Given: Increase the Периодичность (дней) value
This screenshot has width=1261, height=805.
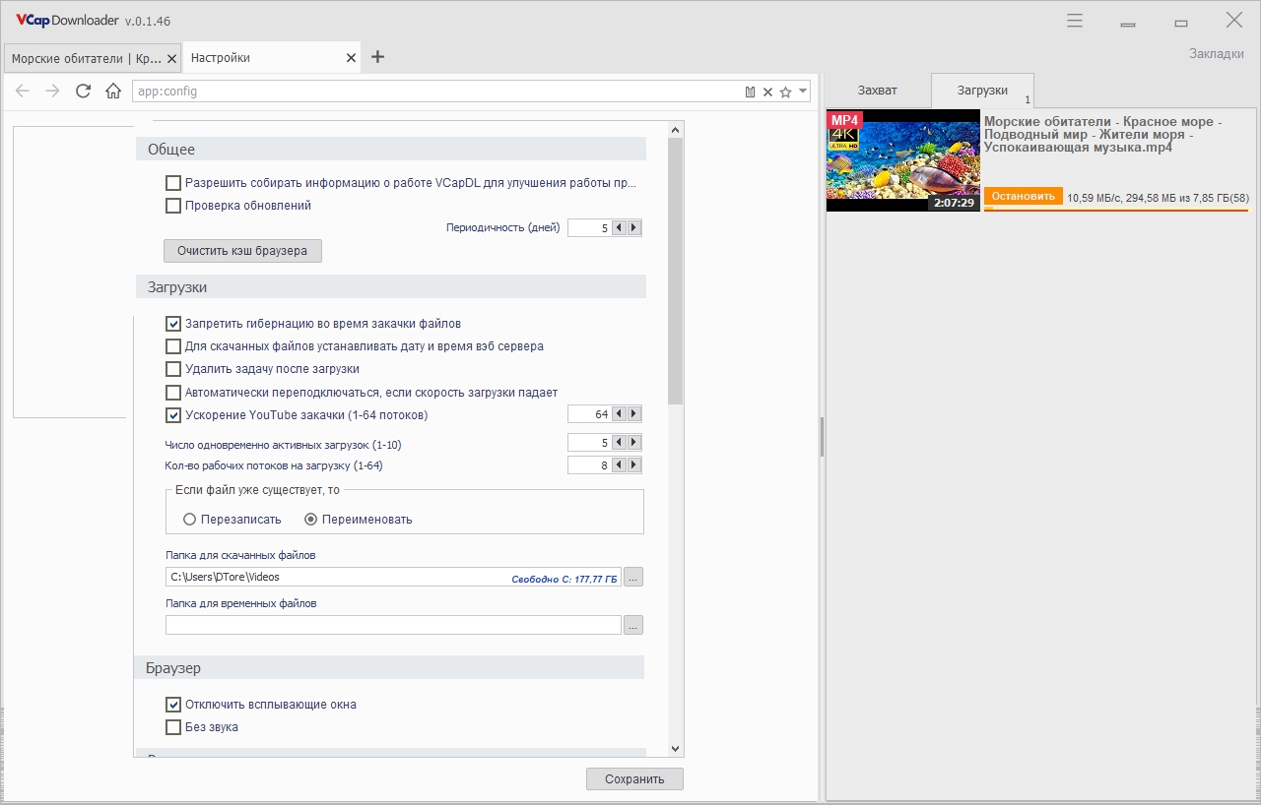Looking at the screenshot, I should click(x=633, y=227).
